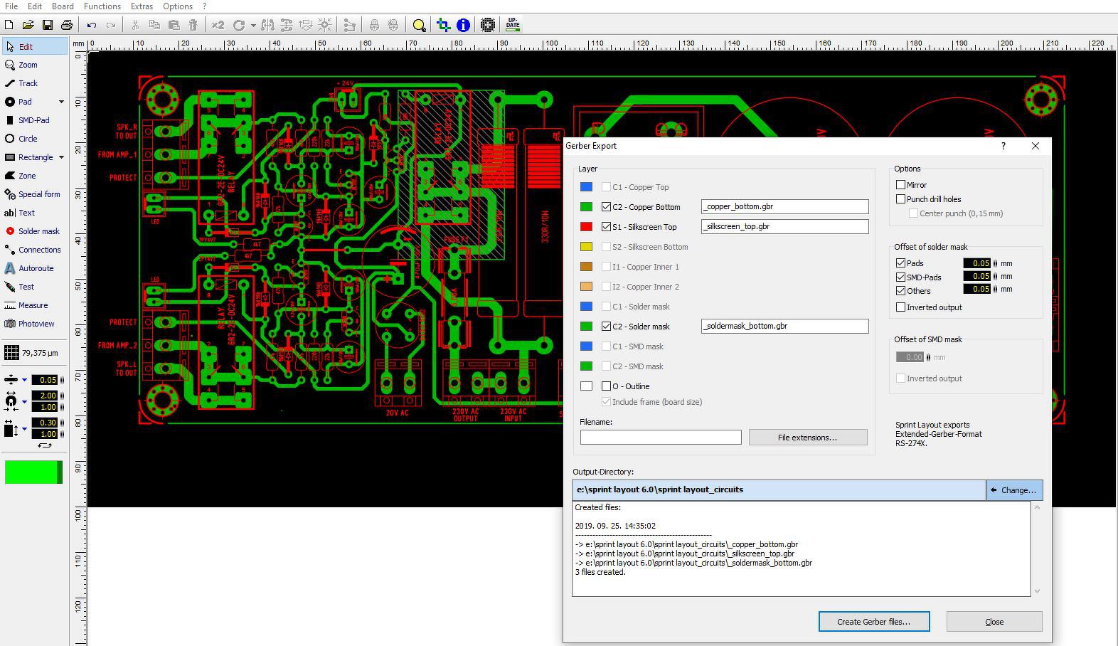Click the red S1 Silkscreen Top swatch
The image size is (1118, 646).
(586, 227)
